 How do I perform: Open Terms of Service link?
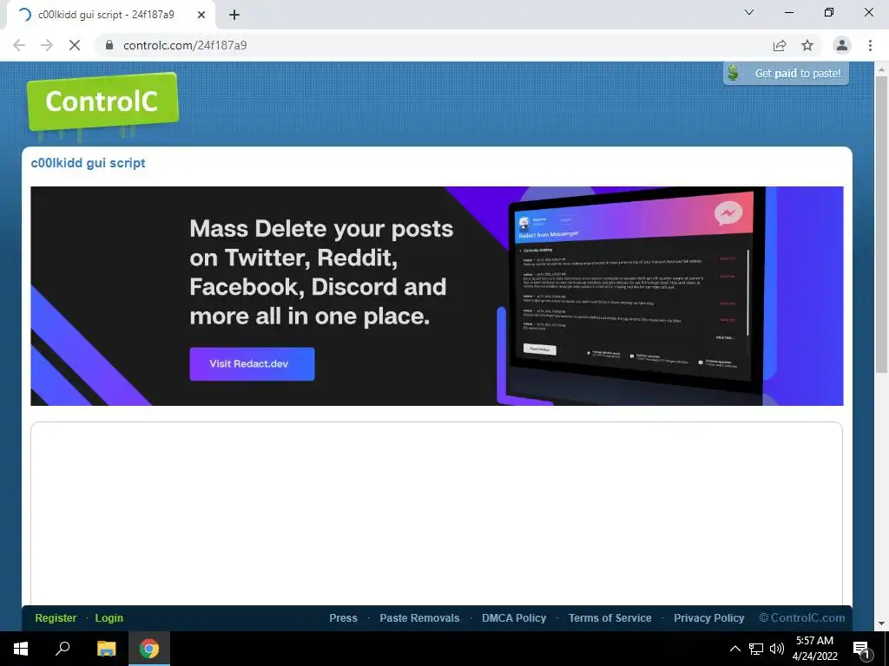(x=610, y=617)
